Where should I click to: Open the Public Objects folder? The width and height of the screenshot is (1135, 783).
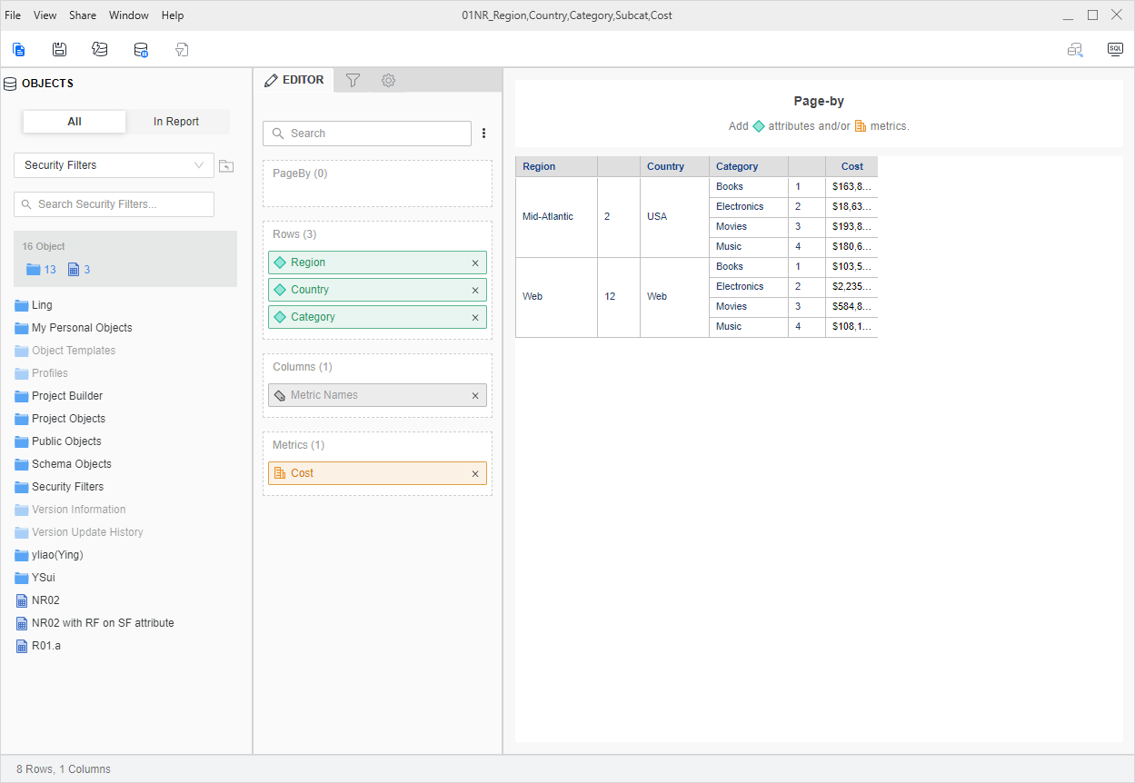pyautogui.click(x=66, y=441)
